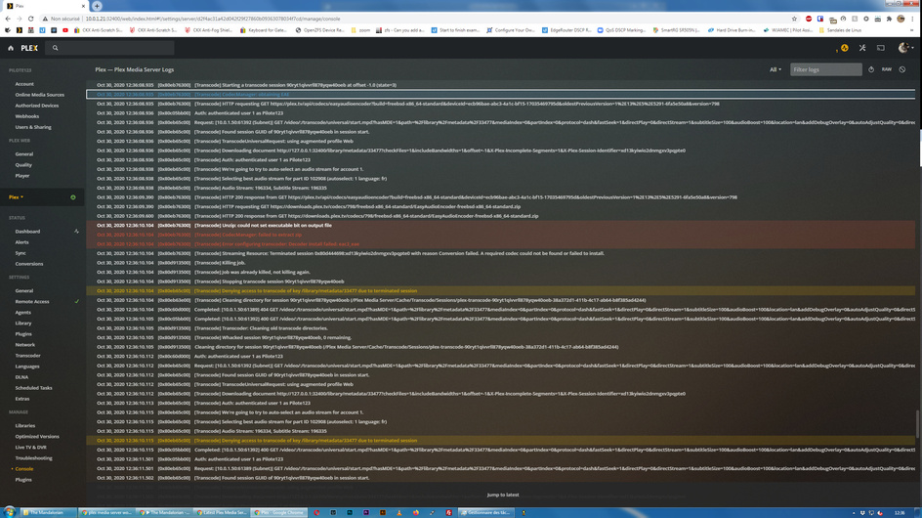Open Libraries under Manage

(x=25, y=425)
